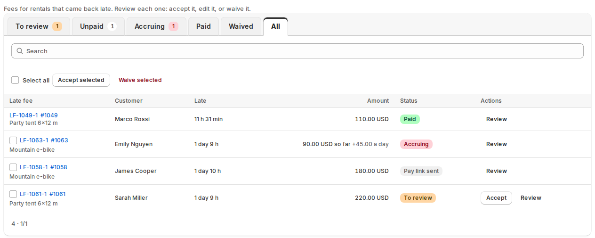Screen dimensions: 595x238
Task: Click the Paid status badge
Action: coord(410,119)
